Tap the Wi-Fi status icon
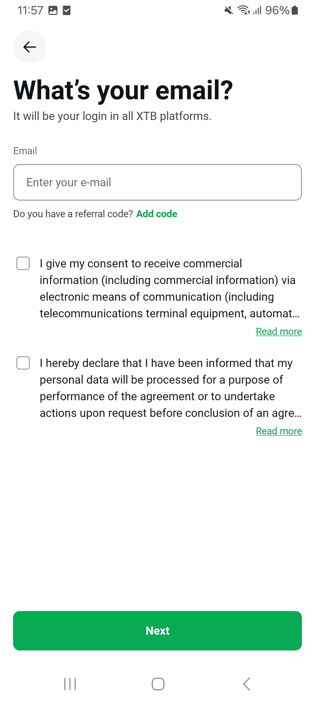Viewport: 315px width, 703px height. coord(244,11)
